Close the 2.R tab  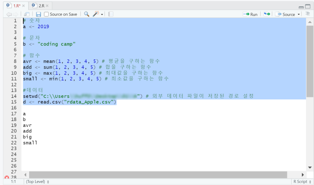pos(47,6)
